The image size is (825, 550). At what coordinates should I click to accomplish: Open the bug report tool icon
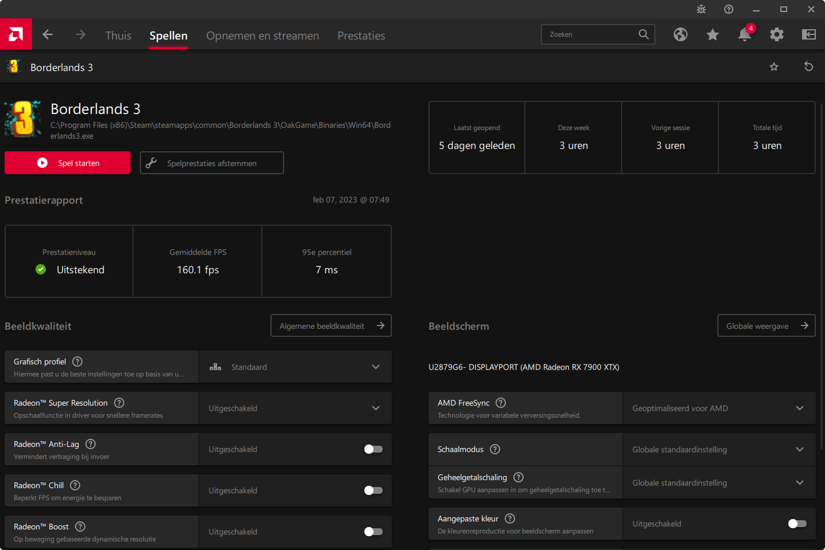(x=701, y=9)
